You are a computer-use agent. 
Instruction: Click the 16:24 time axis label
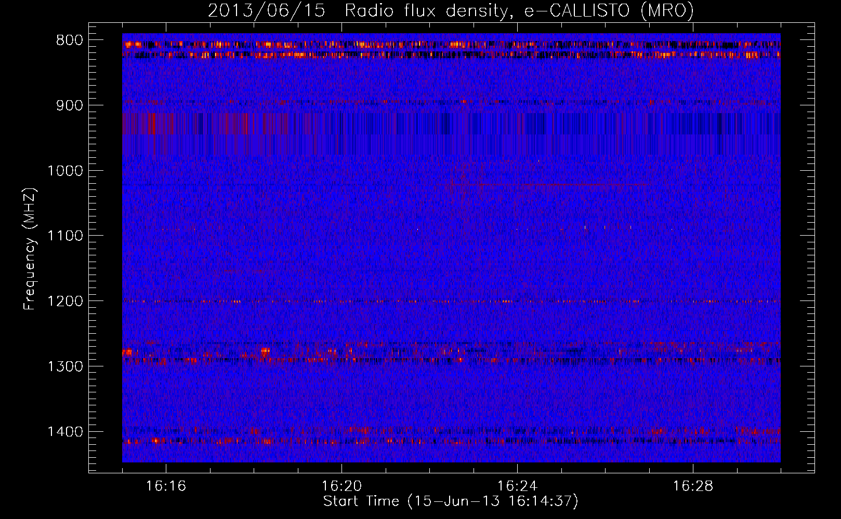click(x=517, y=486)
